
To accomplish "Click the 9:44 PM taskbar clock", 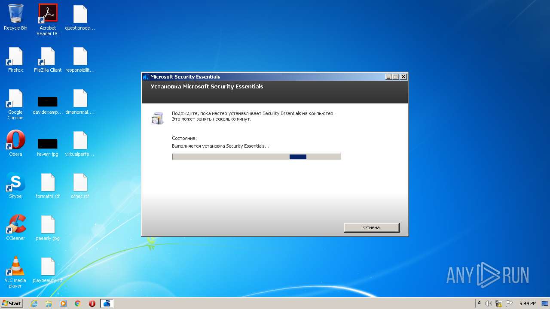I will tap(528, 303).
